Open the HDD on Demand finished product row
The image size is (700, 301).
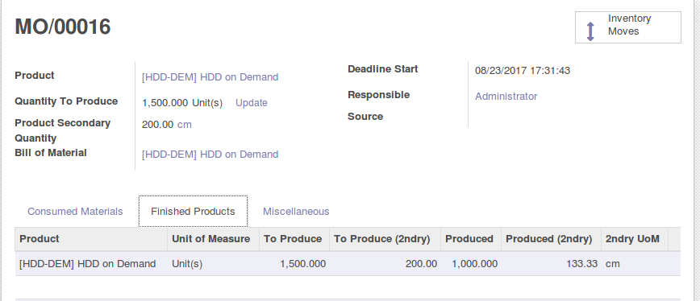tap(348, 264)
